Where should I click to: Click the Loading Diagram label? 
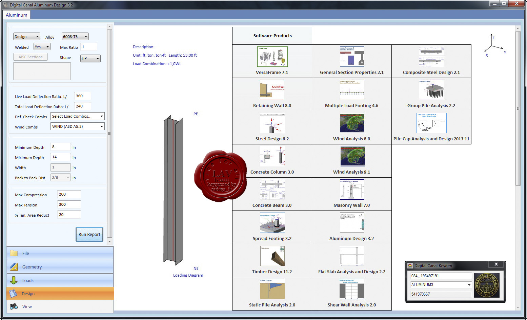coord(188,275)
